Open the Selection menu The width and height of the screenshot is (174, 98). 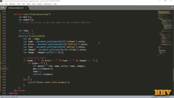coord(12,4)
